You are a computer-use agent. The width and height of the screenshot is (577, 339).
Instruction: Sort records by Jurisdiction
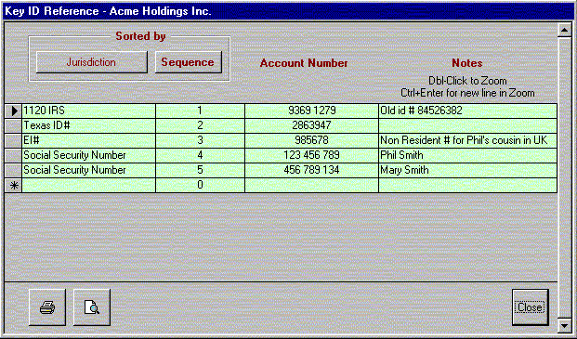click(x=92, y=62)
